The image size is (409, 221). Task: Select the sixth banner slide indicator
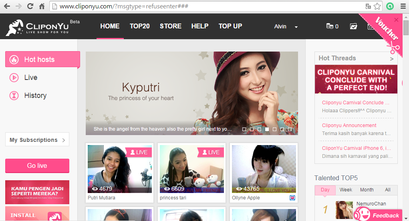(282, 129)
